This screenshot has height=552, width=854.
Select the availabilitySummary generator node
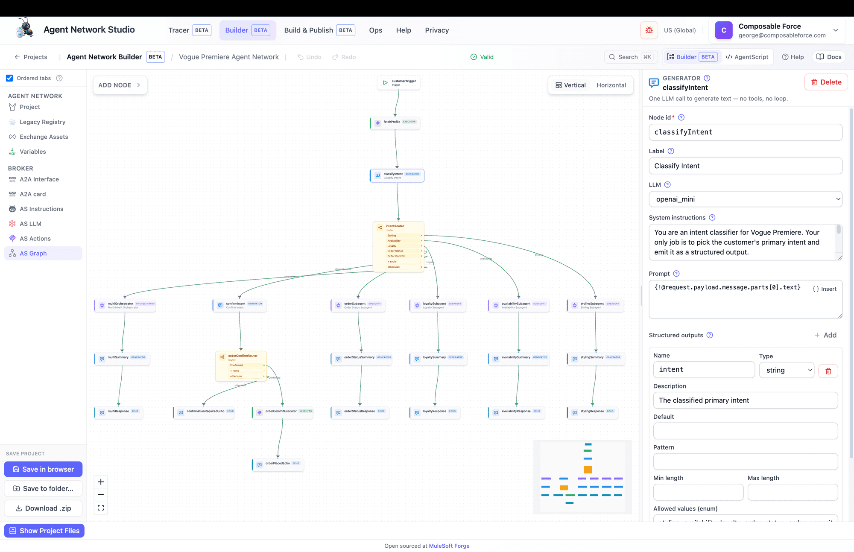[x=519, y=359]
